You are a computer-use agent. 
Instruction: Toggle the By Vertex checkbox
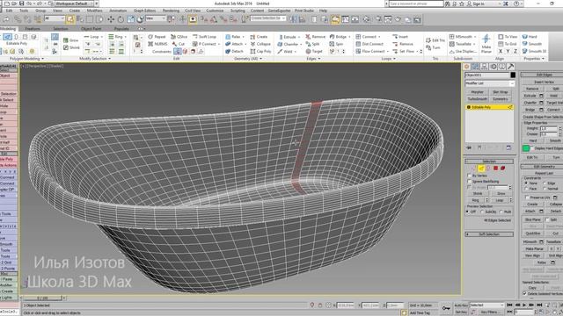(x=469, y=176)
